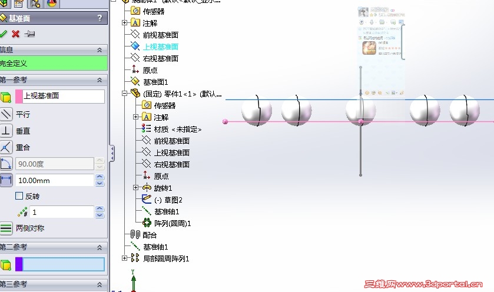The height and width of the screenshot is (292, 494).
Task: Toggle the offset distance icon beside 10.00mm
Action: tap(6, 180)
